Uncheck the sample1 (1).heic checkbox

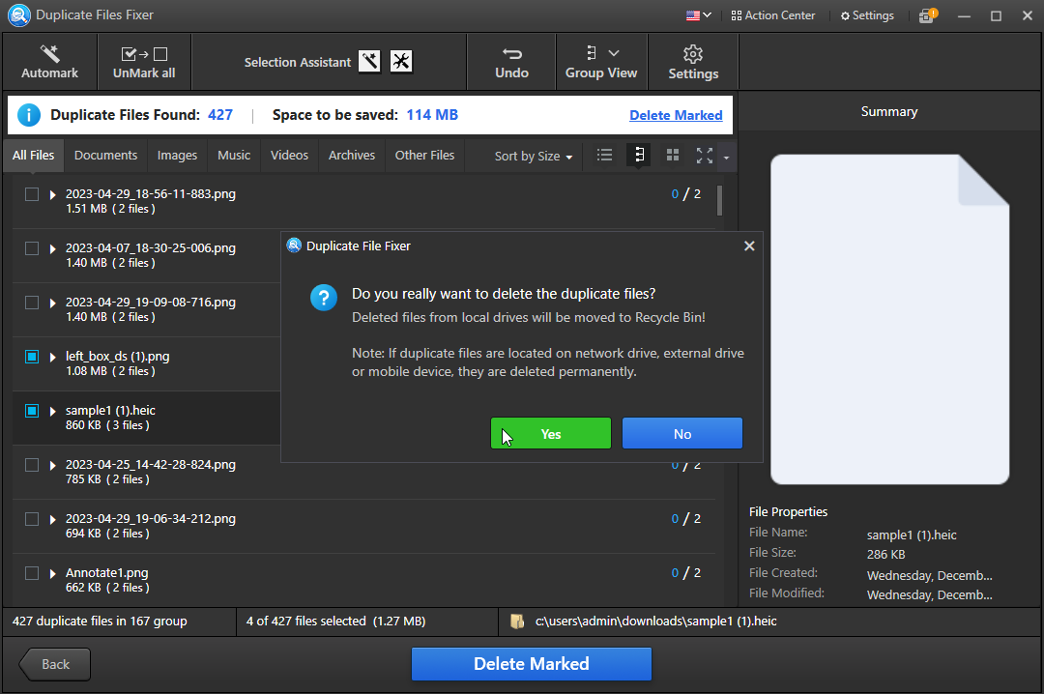[30, 411]
